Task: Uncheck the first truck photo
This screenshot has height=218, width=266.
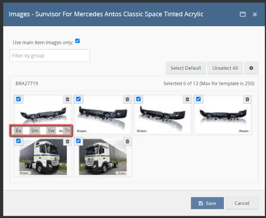Action: (19, 141)
